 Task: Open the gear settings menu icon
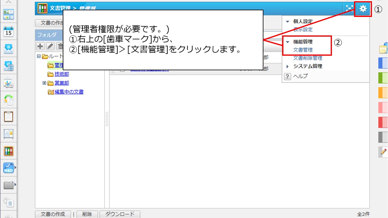363,9
